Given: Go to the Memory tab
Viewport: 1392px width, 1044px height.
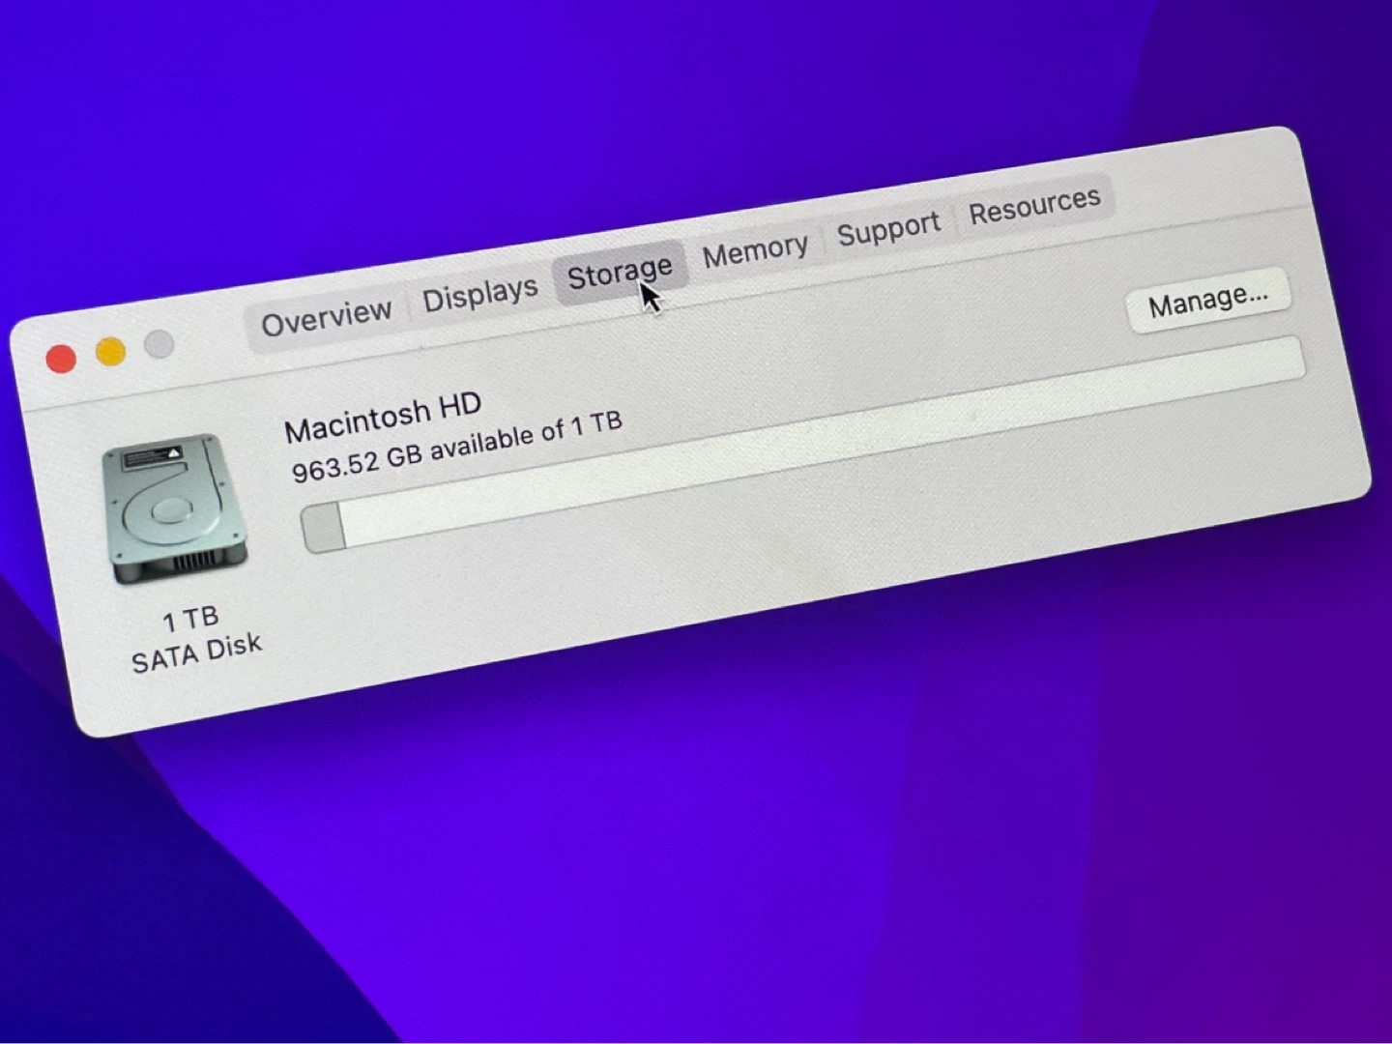Looking at the screenshot, I should [755, 251].
